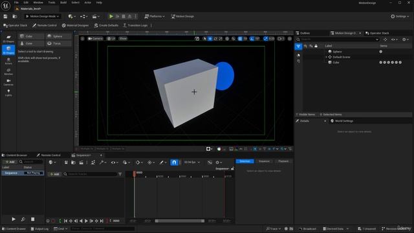Viewport: 414px width, 233px height.
Task: Toggle rotation angle snapping in the viewport
Action: pyautogui.click(x=252, y=39)
